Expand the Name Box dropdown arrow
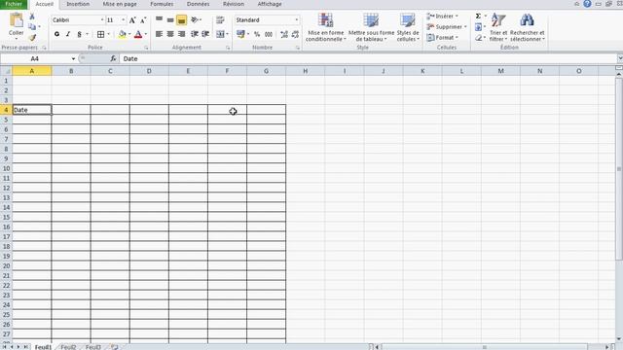 [x=73, y=58]
